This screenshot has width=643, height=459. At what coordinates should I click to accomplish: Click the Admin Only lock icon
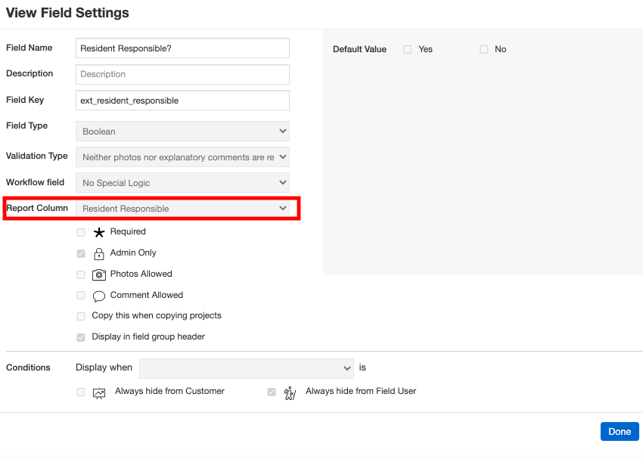click(x=98, y=254)
